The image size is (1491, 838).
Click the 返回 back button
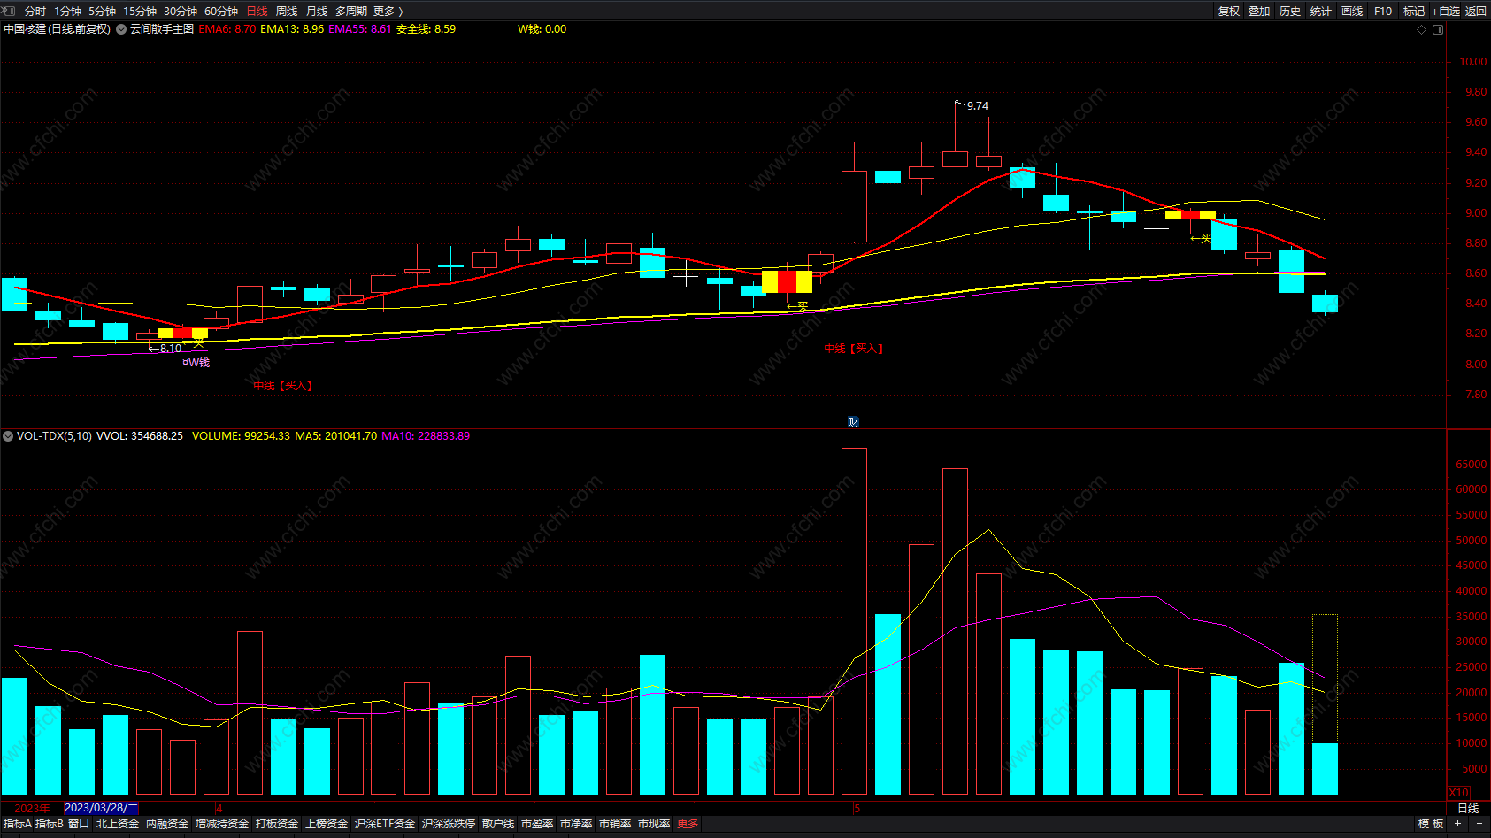coord(1476,12)
